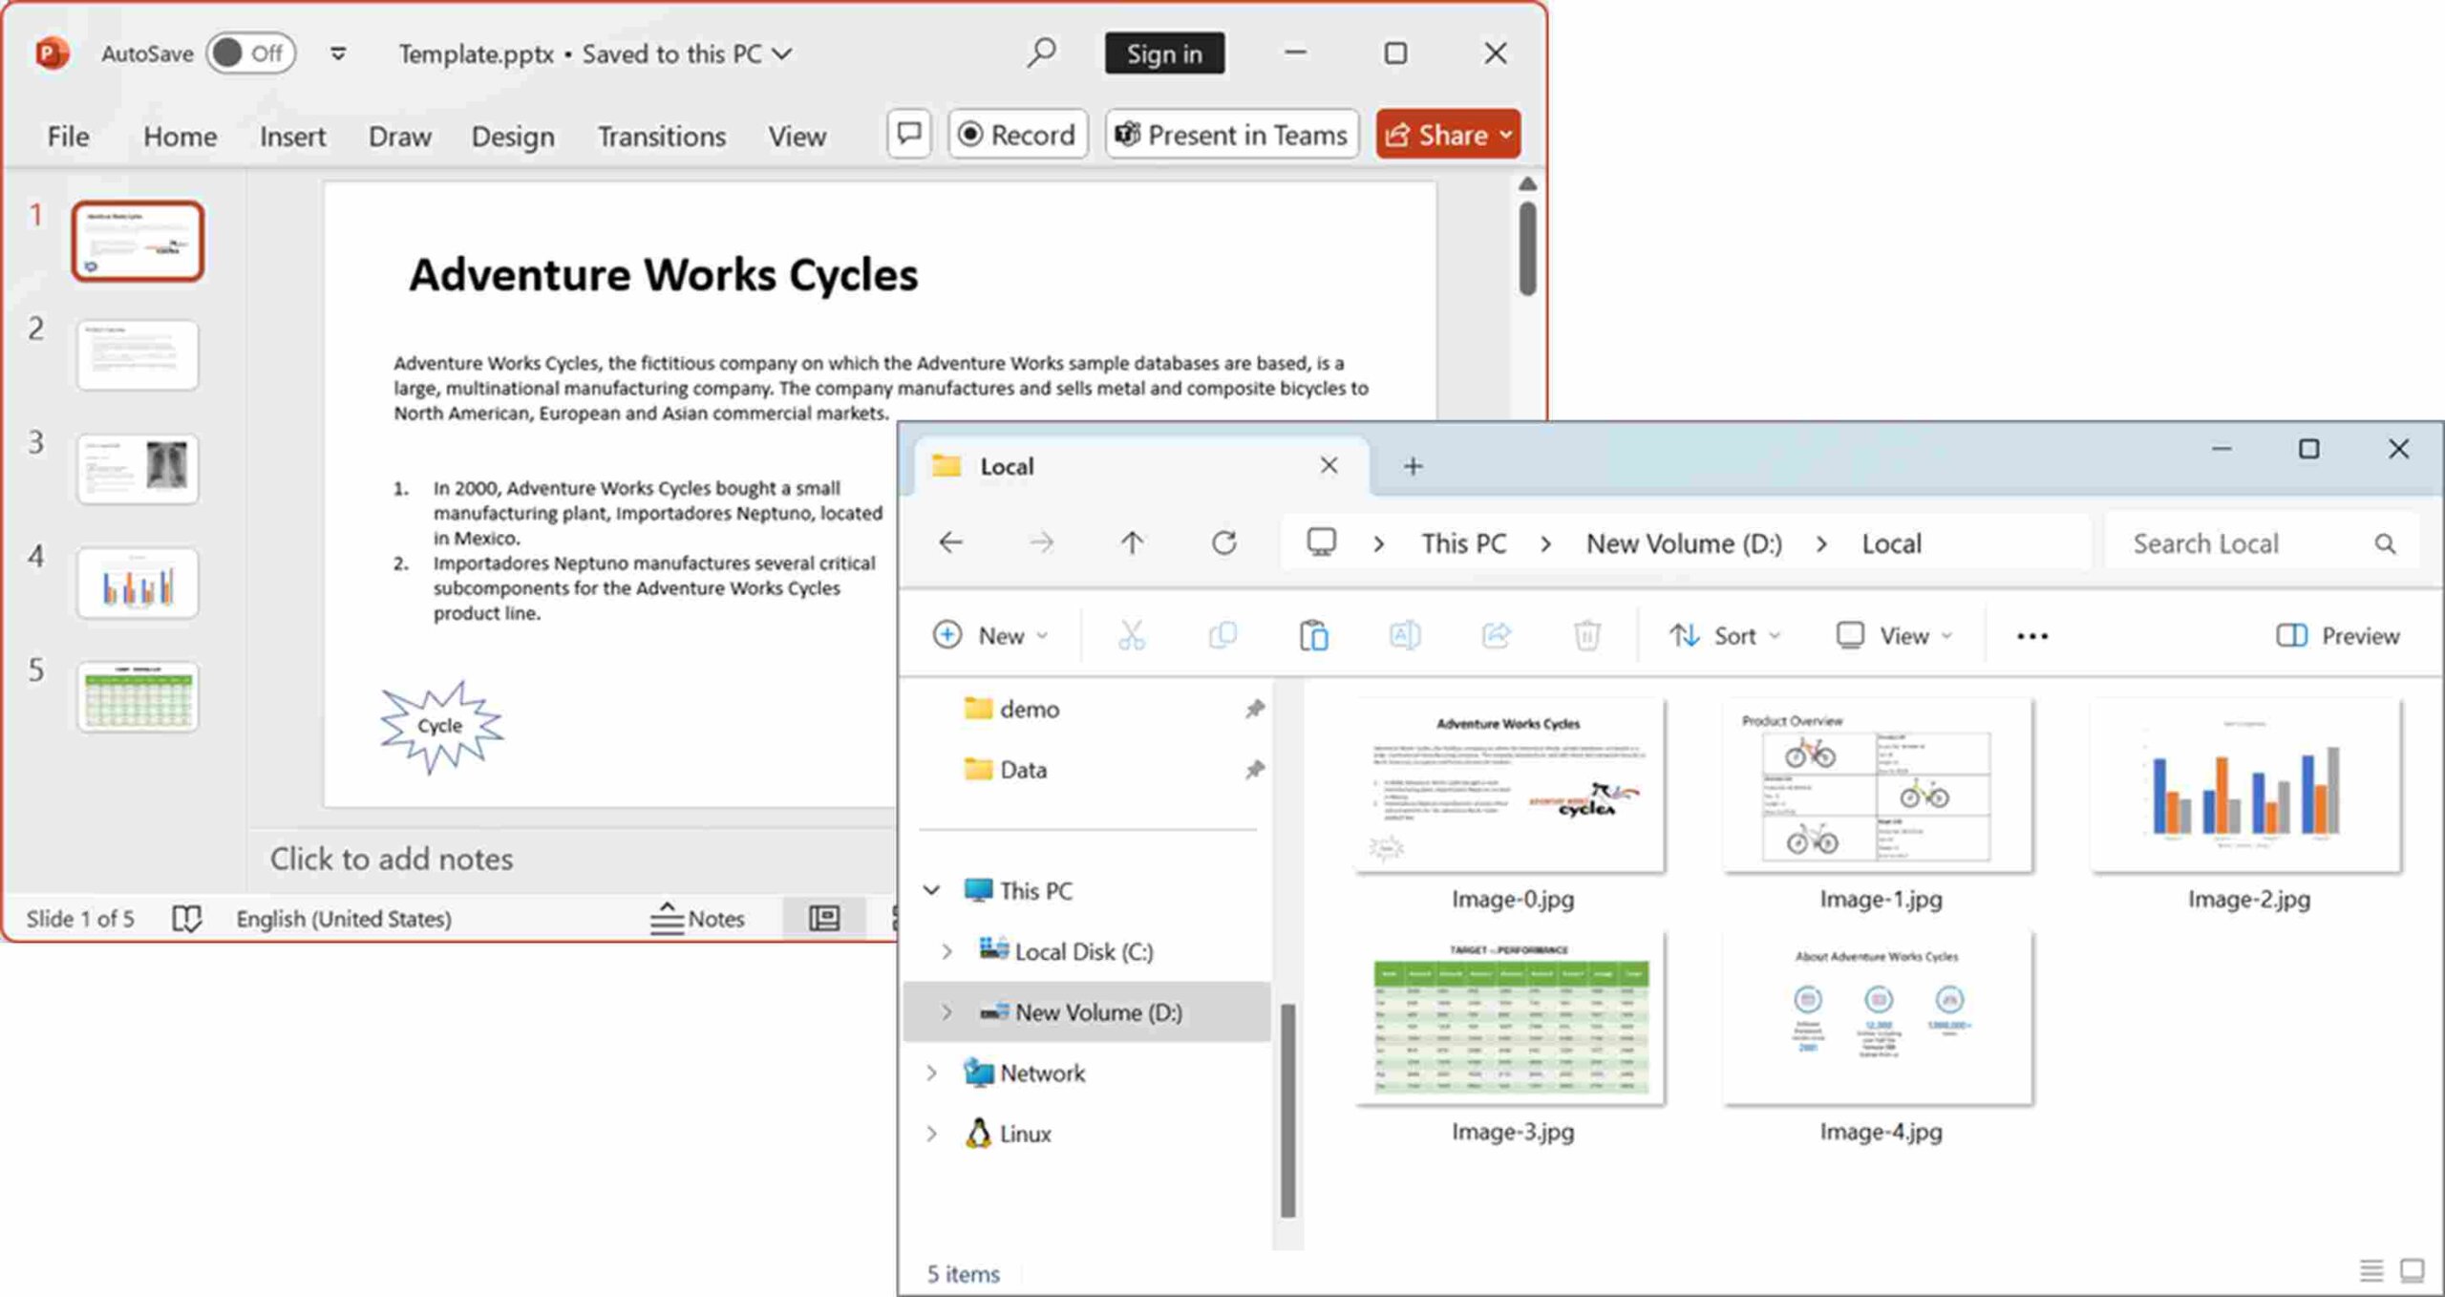
Task: Select slide 3 thumbnail with x-ray image
Action: [x=138, y=469]
